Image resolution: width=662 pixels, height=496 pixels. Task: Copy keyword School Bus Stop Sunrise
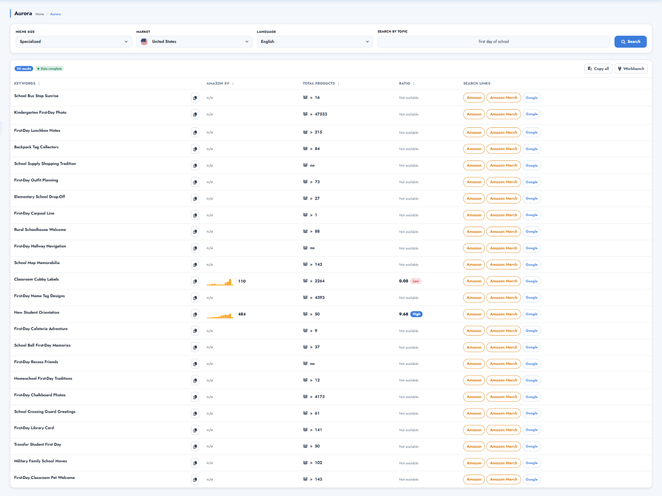pyautogui.click(x=195, y=98)
